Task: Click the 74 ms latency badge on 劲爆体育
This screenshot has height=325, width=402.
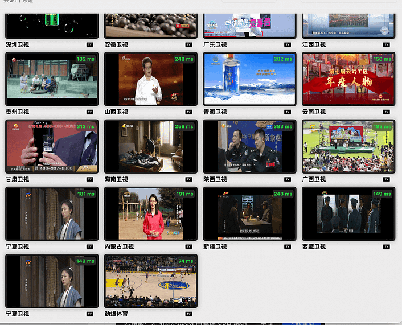Action: coord(185,261)
